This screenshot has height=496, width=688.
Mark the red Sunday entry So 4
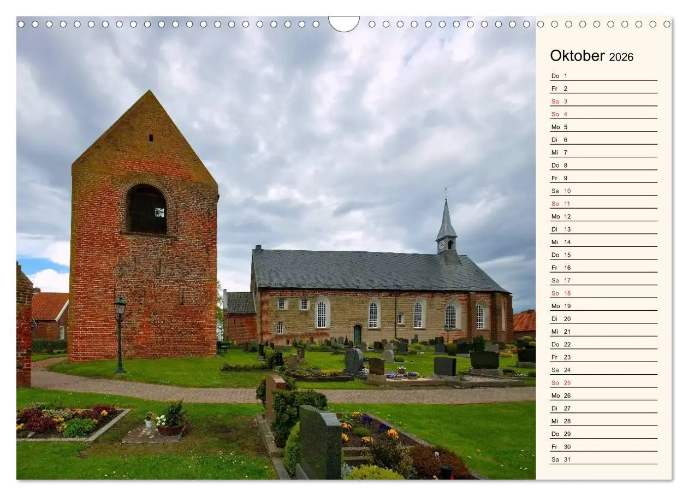pyautogui.click(x=558, y=114)
